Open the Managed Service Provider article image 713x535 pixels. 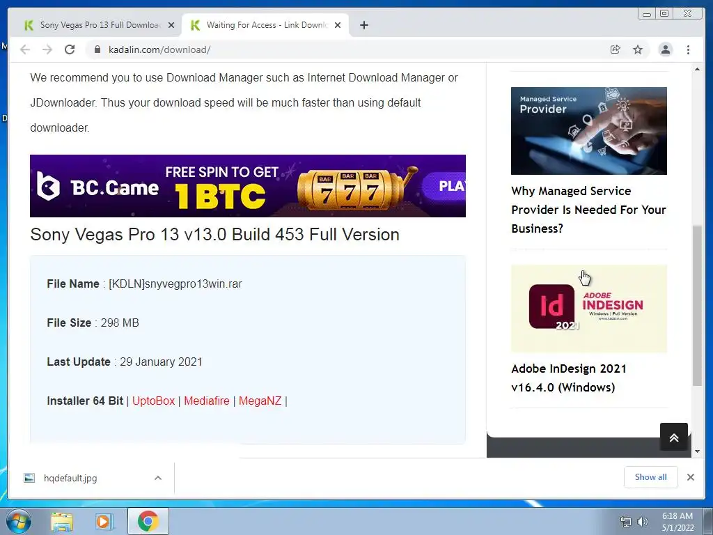pos(589,131)
